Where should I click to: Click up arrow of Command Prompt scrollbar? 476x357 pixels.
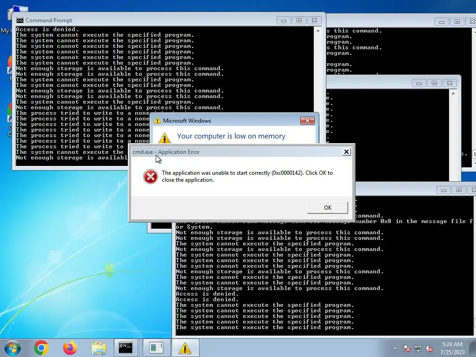[318, 31]
